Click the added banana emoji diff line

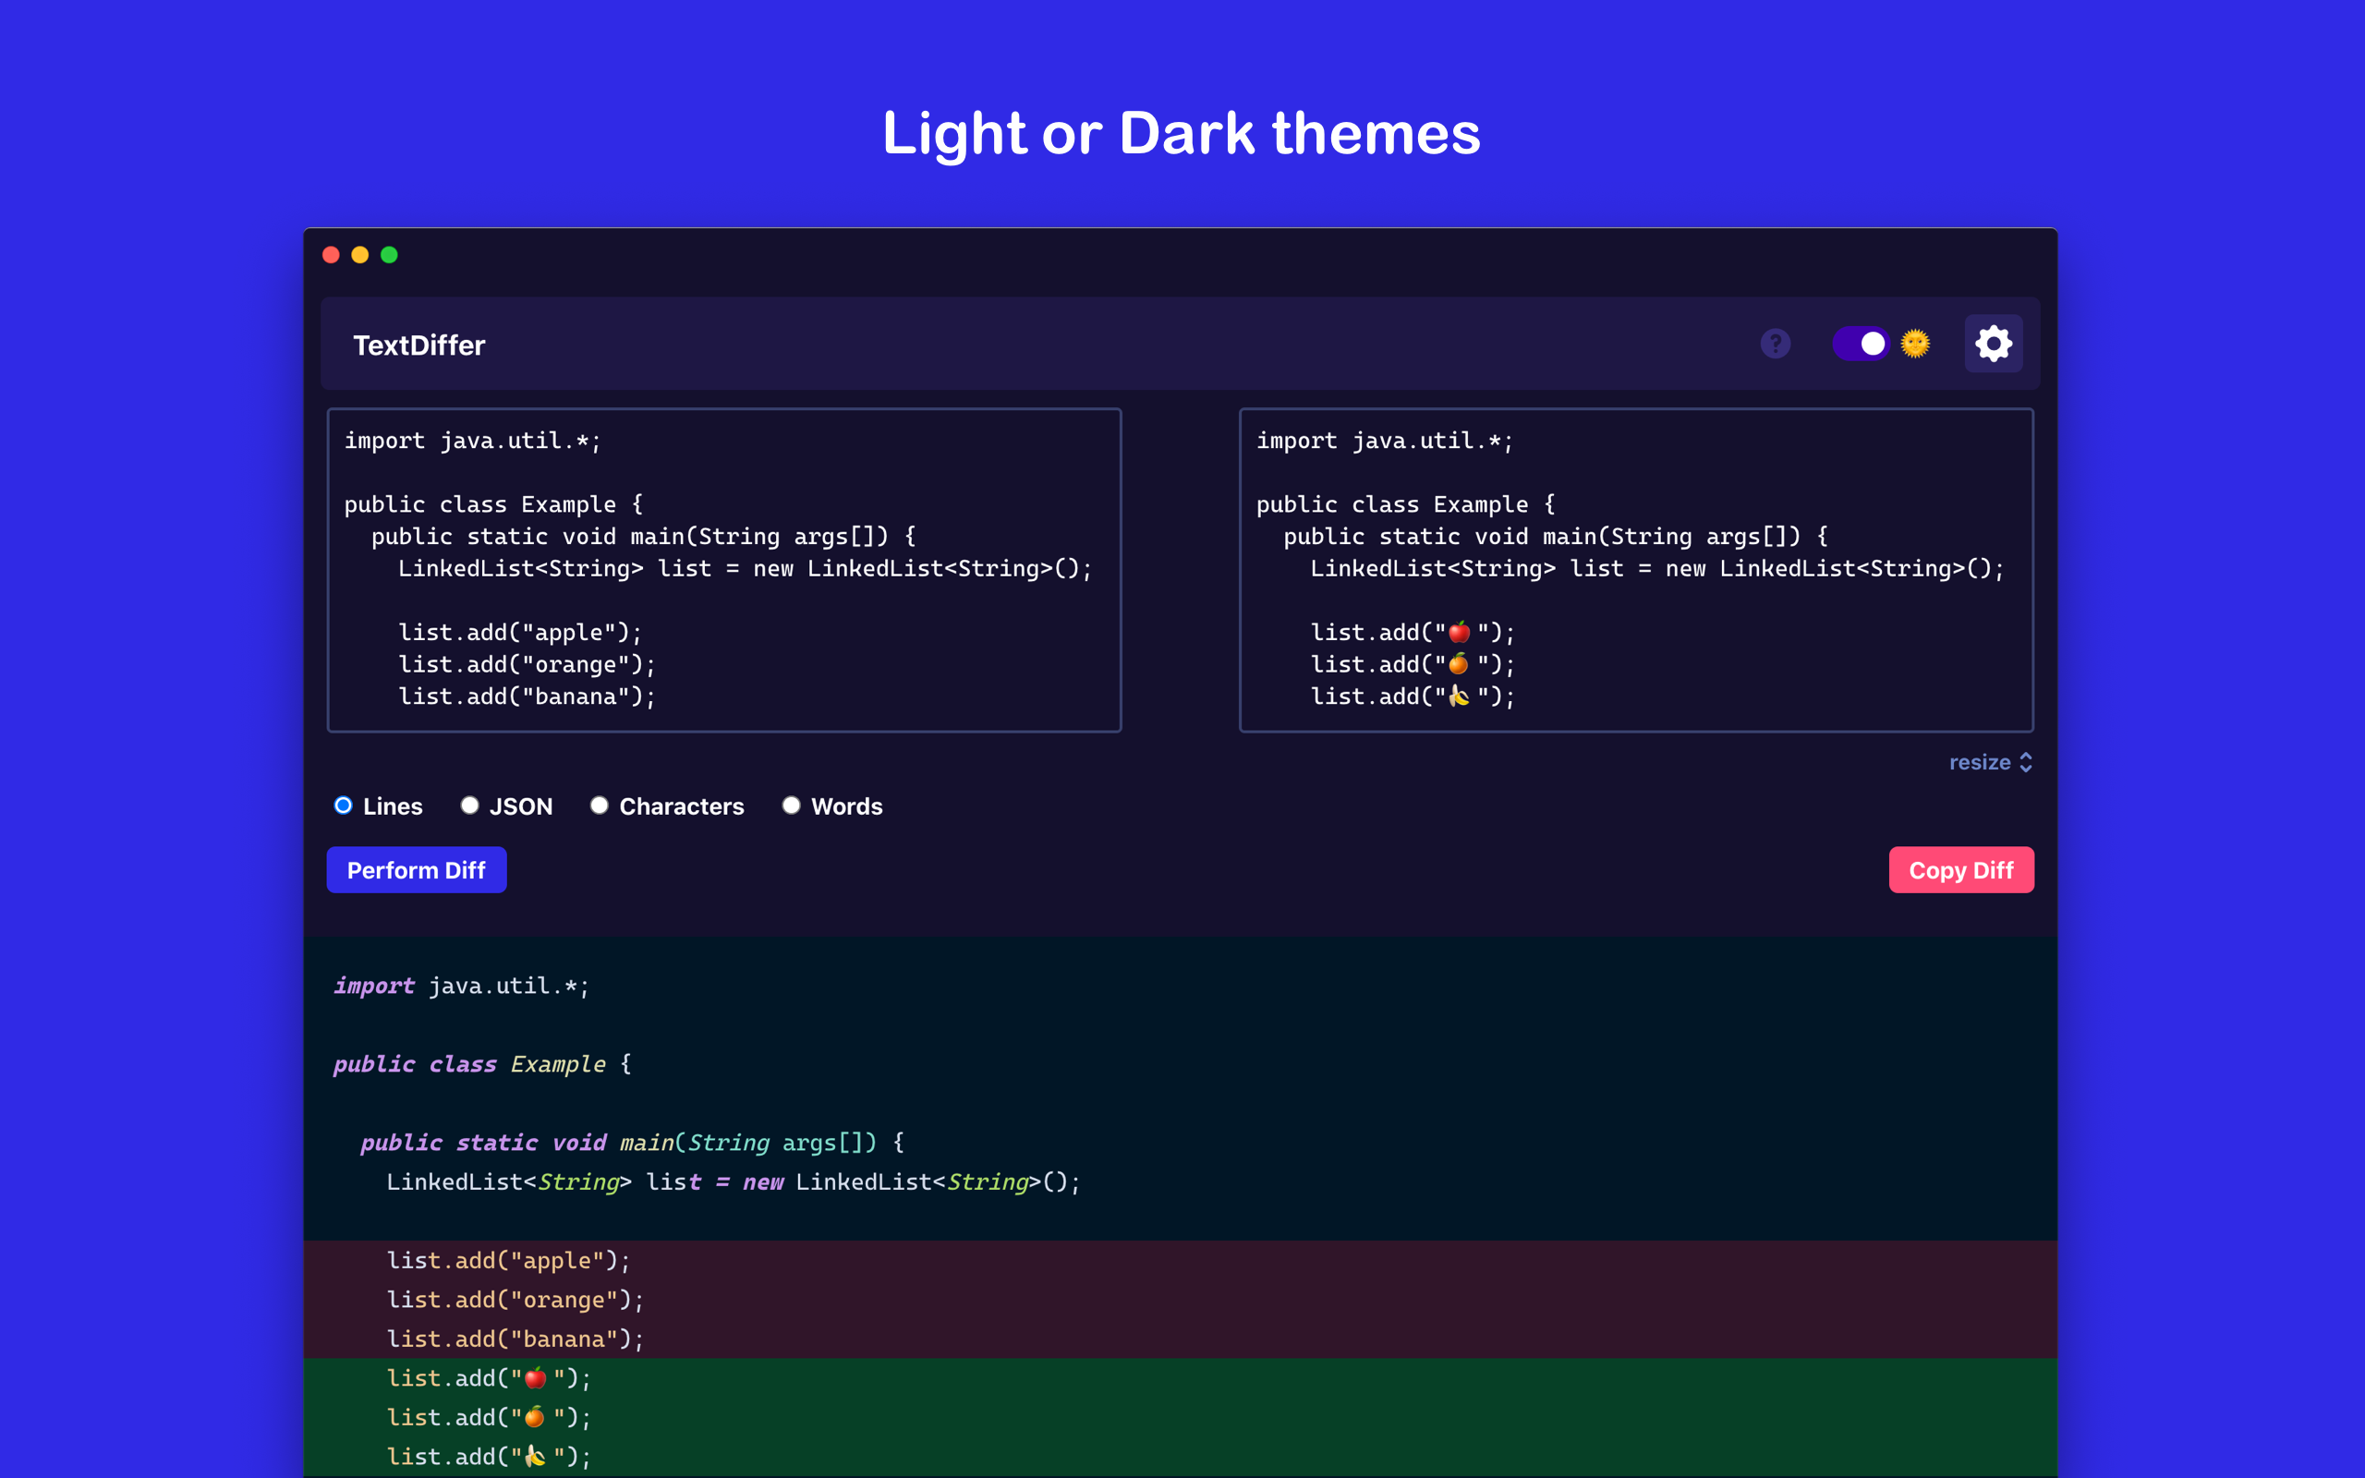[489, 1457]
